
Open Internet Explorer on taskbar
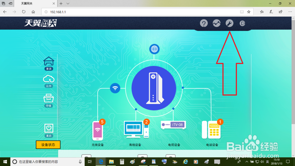(185, 162)
